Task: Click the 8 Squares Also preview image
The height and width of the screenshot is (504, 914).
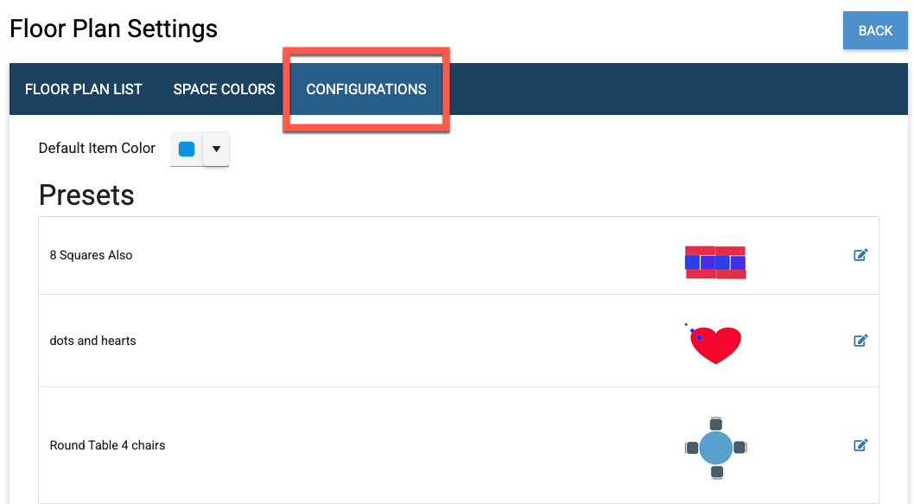Action: (x=715, y=262)
